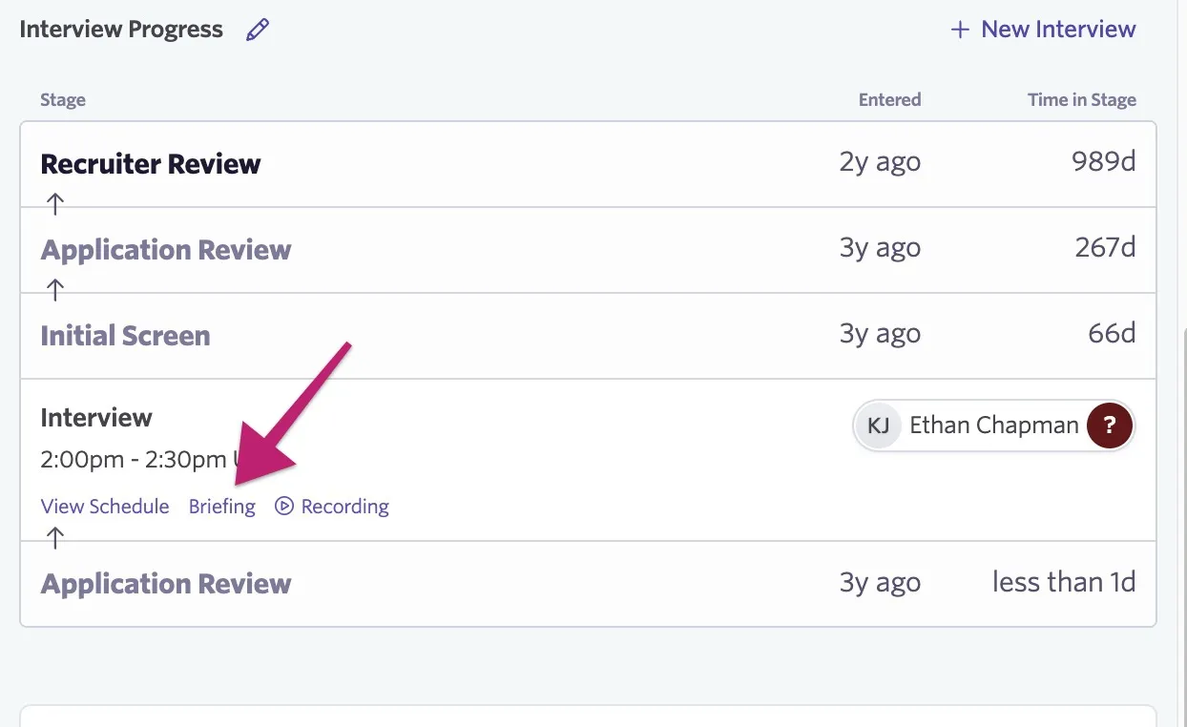Open the Briefing link
The image size is (1187, 727).
click(x=222, y=507)
